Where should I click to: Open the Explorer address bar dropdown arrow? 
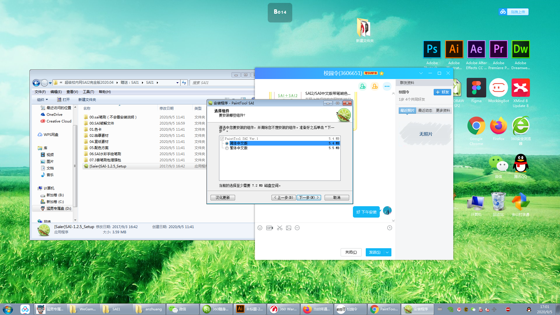(x=177, y=83)
